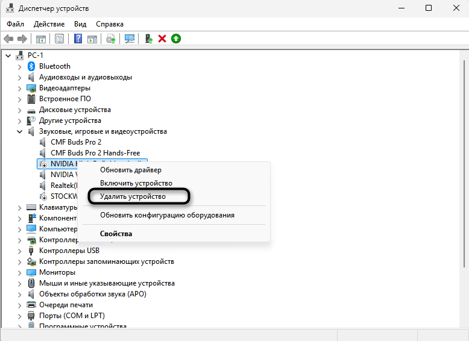Open the Вид menu
This screenshot has width=469, height=341.
click(x=80, y=24)
